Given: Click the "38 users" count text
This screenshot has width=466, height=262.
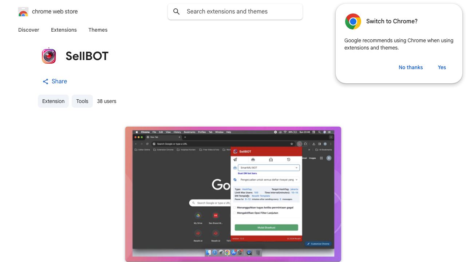Looking at the screenshot, I should coord(107,101).
